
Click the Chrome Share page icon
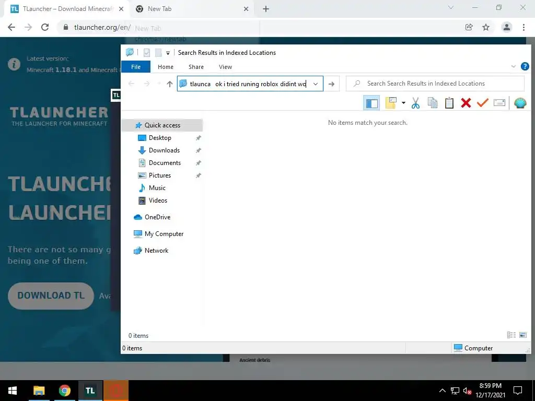point(469,27)
